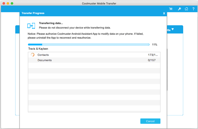Click the phone-to-phone transfer icon
198x129 pixels.
[31, 26]
